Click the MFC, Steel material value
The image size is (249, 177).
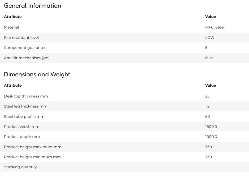[x=215, y=27]
